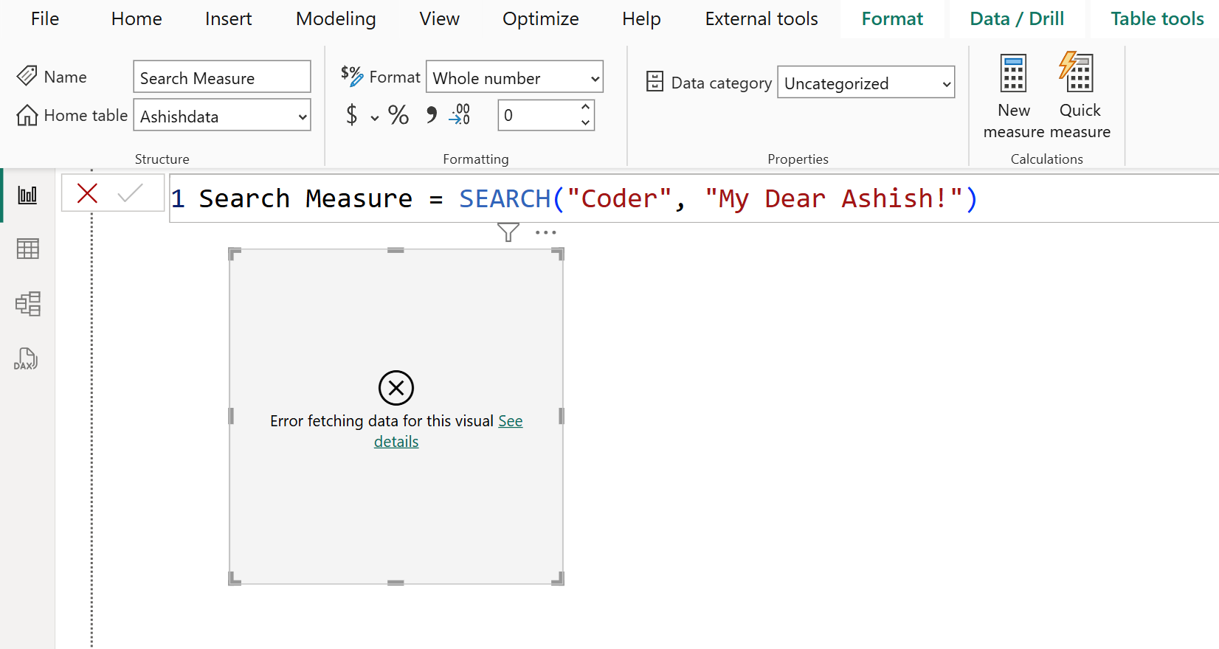
Task: Commit formula with the checkmark icon
Action: 130,194
